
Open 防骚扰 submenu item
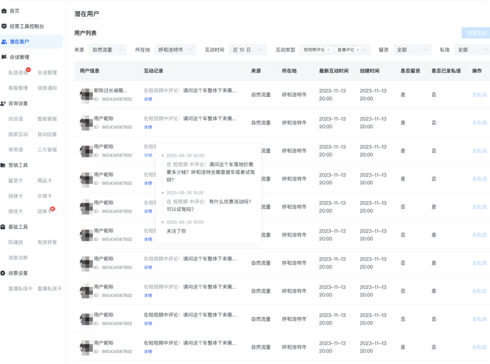pos(16,242)
